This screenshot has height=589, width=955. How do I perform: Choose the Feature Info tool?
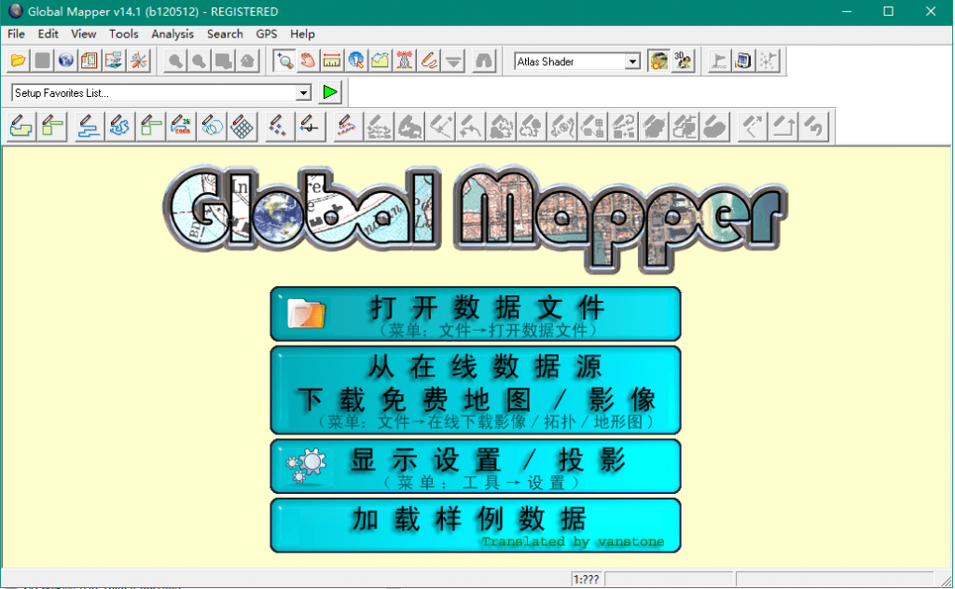pyautogui.click(x=355, y=62)
